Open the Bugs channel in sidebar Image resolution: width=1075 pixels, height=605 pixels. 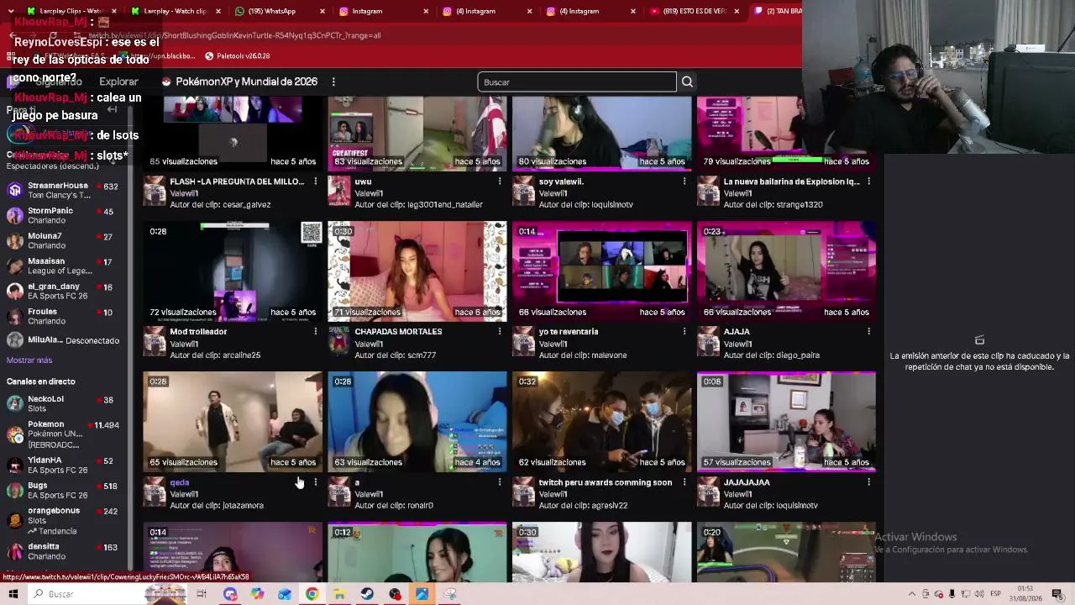coord(63,490)
